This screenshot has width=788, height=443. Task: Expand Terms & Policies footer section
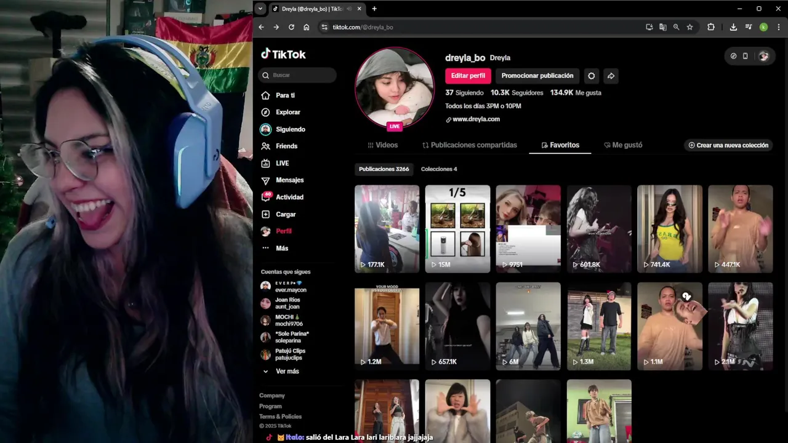tap(280, 417)
